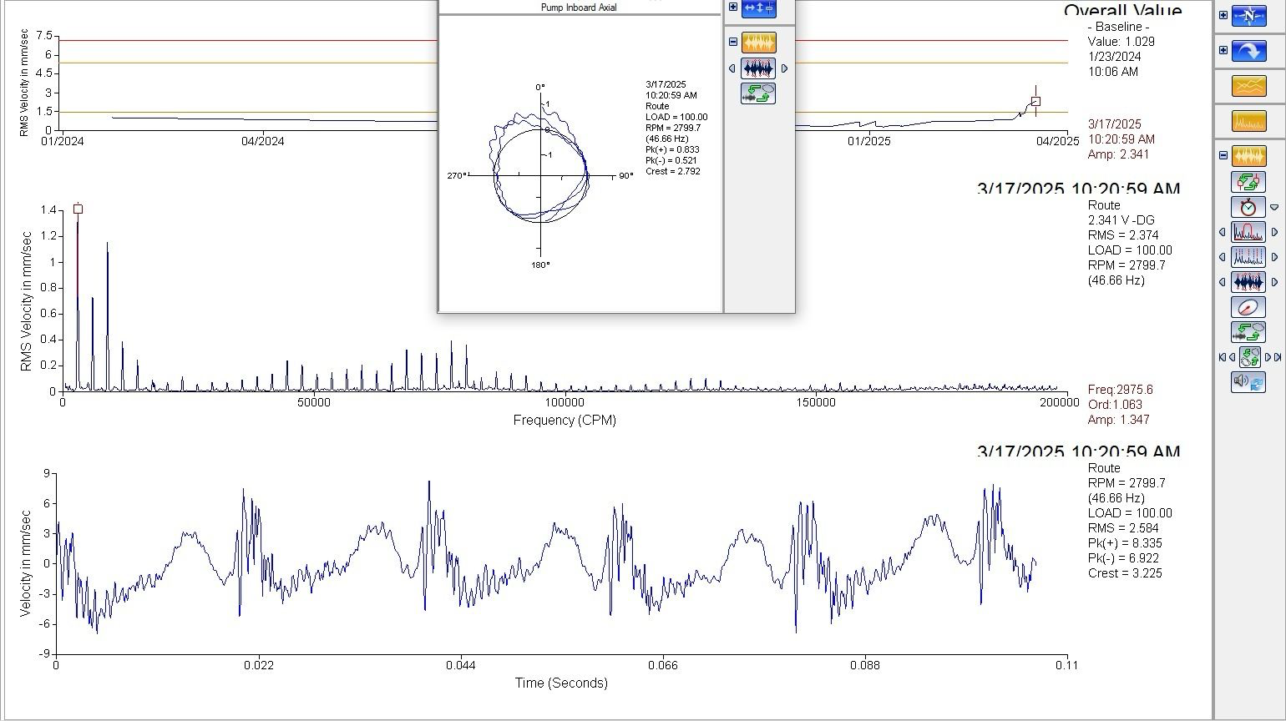
Task: Click the 'Crest = 2.792' value in popup
Action: point(673,171)
